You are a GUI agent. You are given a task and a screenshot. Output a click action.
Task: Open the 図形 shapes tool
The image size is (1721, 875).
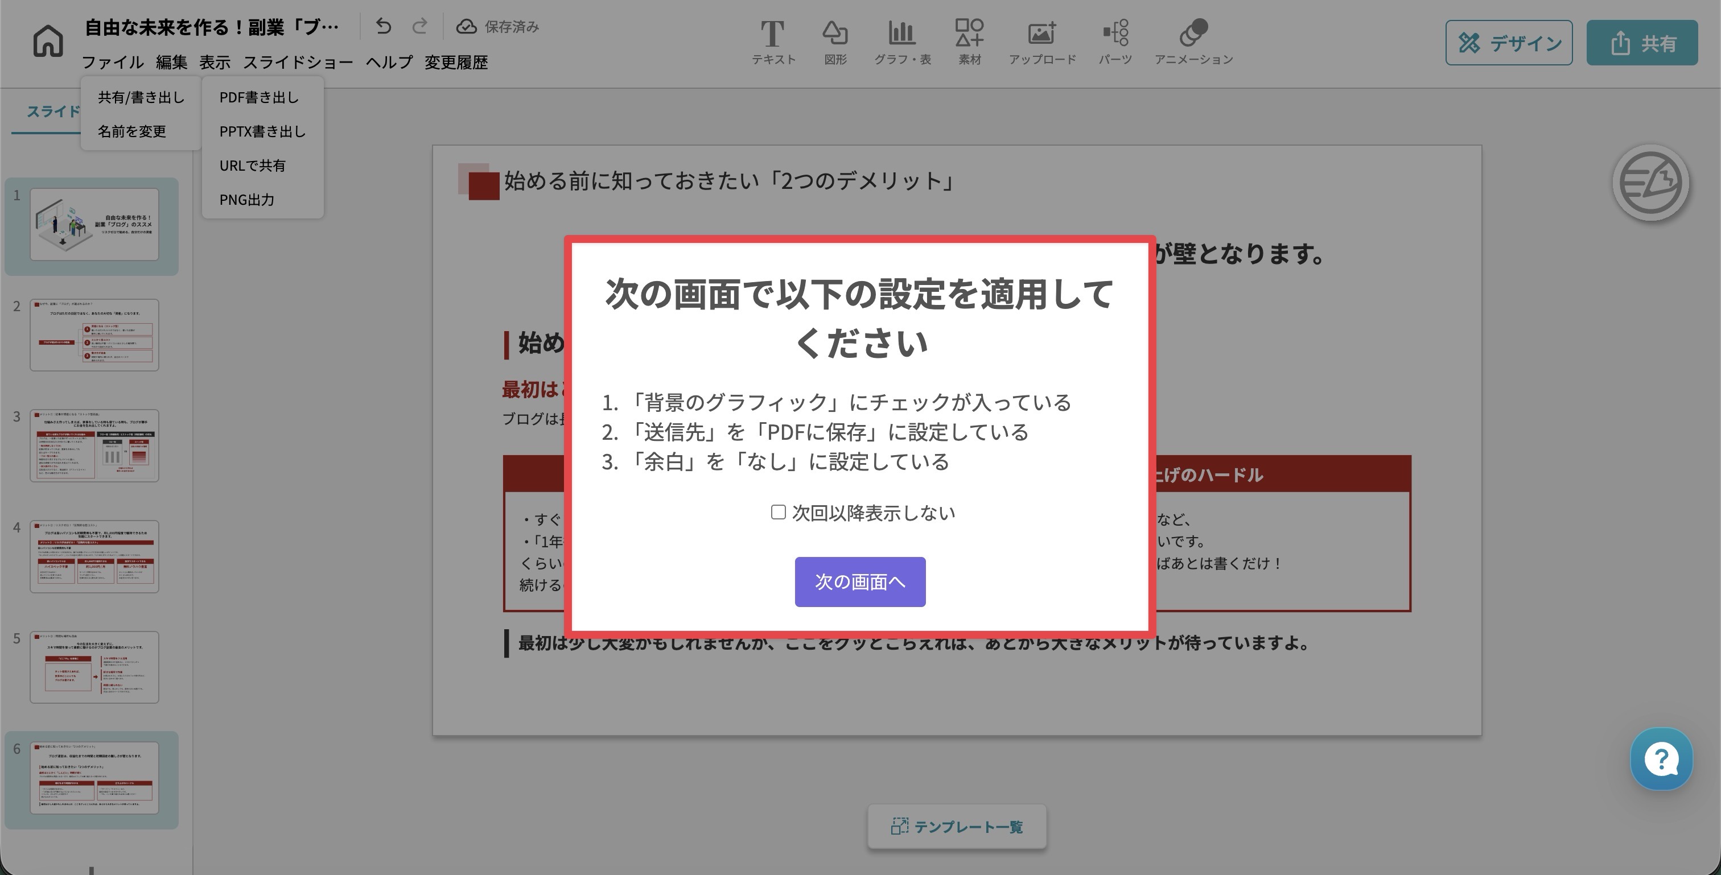pos(834,43)
